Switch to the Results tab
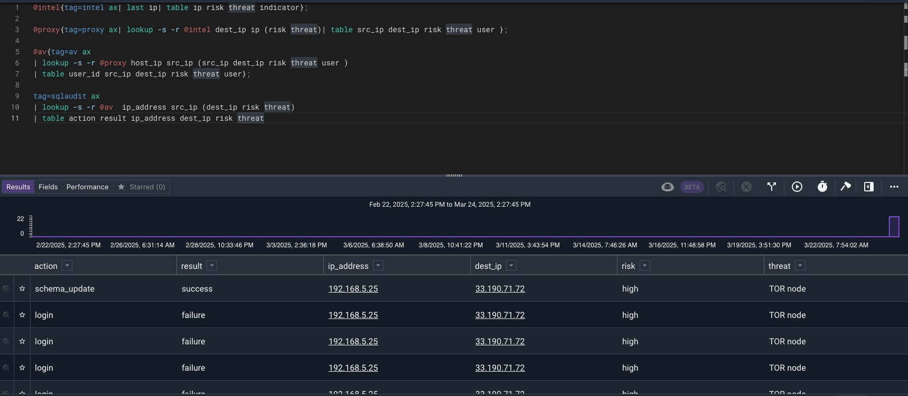This screenshot has height=396, width=908. [18, 187]
